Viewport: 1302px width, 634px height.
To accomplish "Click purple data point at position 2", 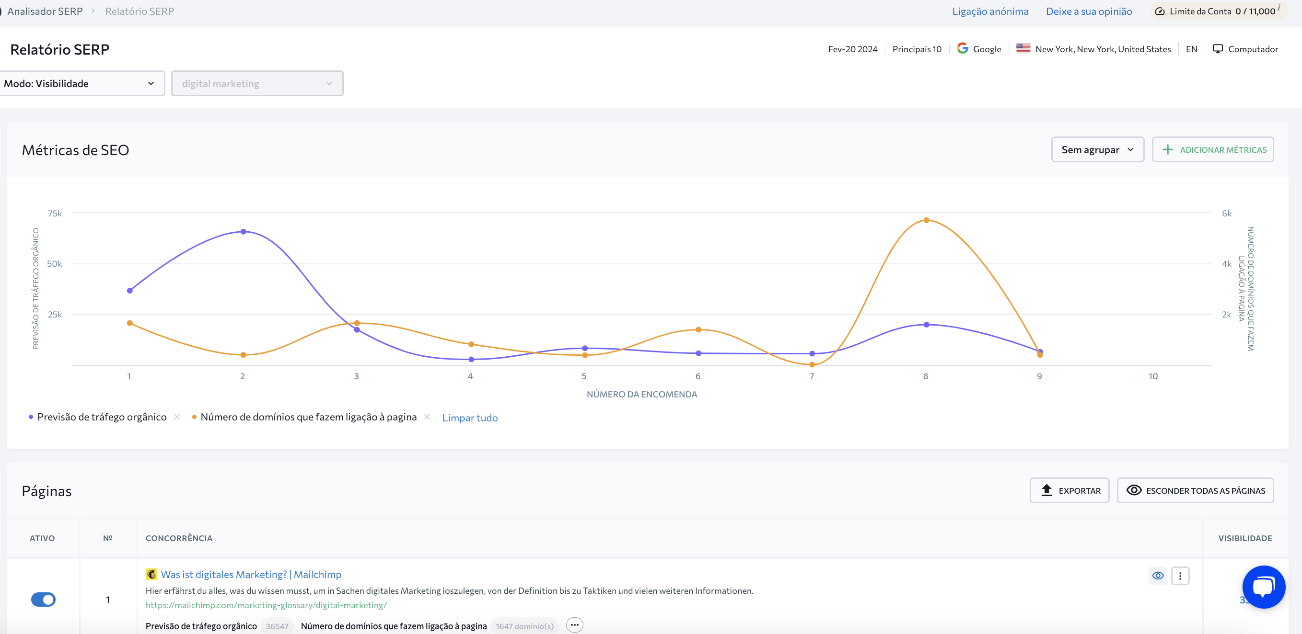I will click(243, 232).
